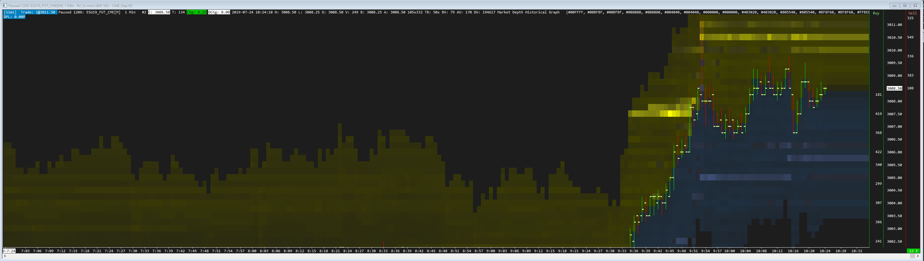This screenshot has height=261, width=924.
Task: Click the buy depth quantity 340
Action: pyautogui.click(x=878, y=165)
